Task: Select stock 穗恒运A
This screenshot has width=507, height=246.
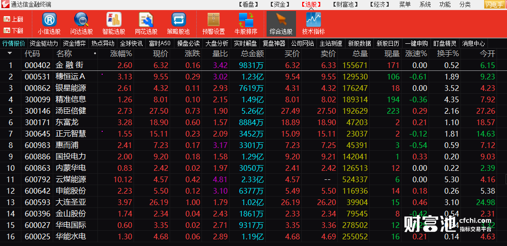Action: point(71,77)
